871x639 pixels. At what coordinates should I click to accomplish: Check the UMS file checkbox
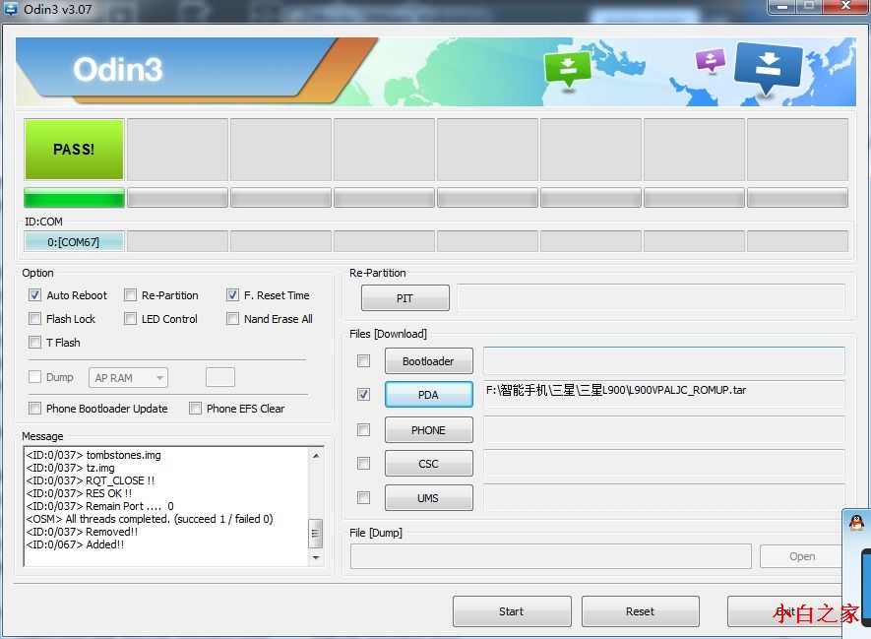[364, 497]
